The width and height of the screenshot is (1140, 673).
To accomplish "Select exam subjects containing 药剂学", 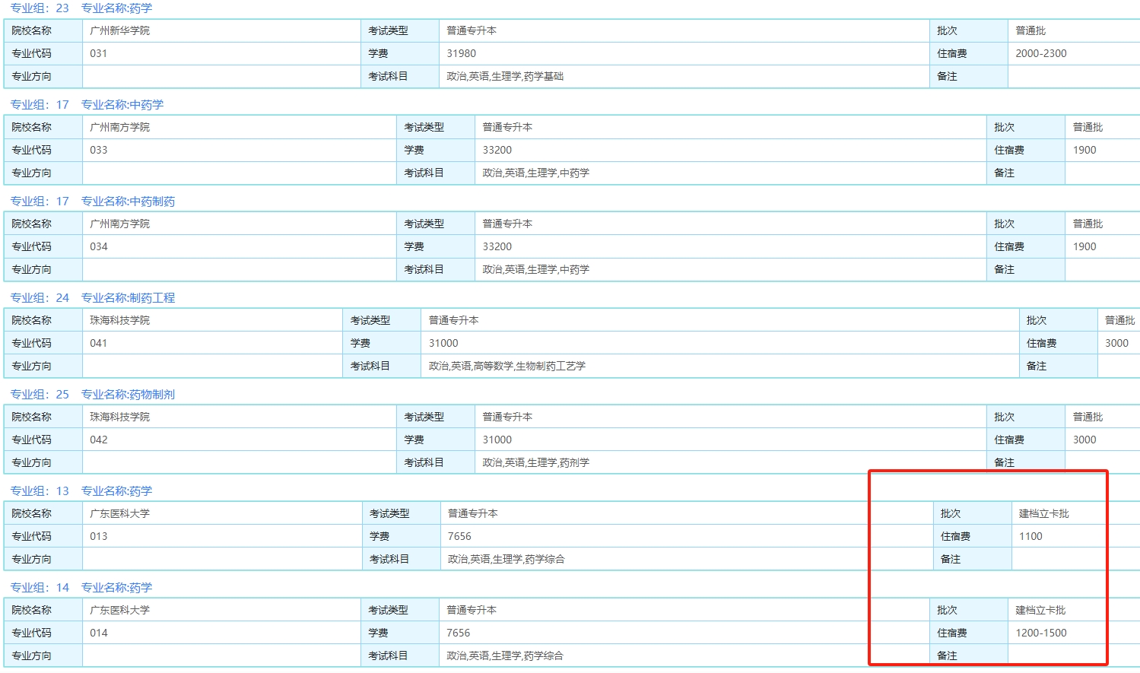I will [535, 463].
